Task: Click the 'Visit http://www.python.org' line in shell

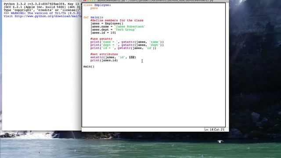Action: click(43, 16)
